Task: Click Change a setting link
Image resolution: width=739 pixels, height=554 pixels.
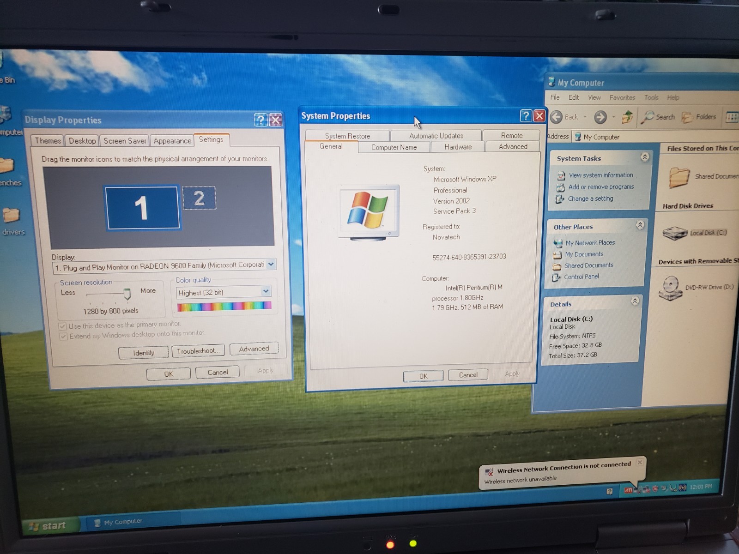Action: tap(590, 199)
